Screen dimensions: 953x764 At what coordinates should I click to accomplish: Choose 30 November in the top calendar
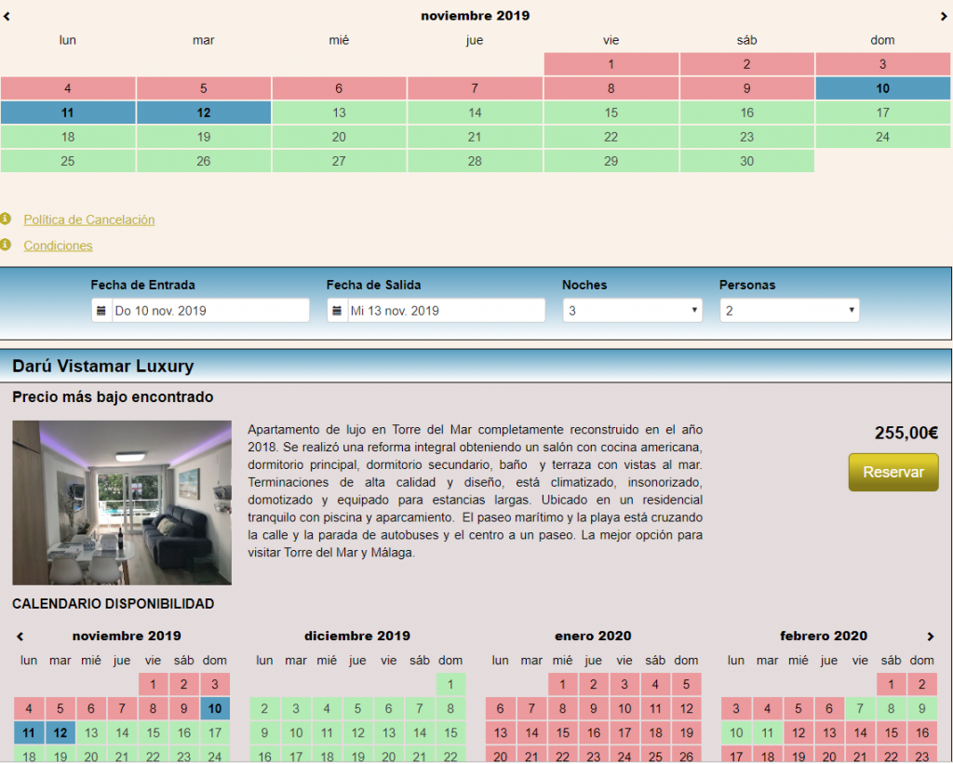(x=746, y=161)
